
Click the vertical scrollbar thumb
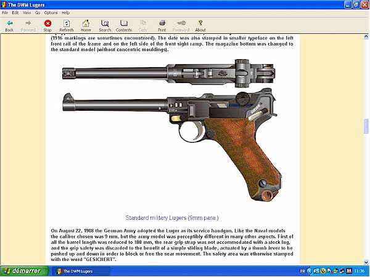[x=366, y=126]
